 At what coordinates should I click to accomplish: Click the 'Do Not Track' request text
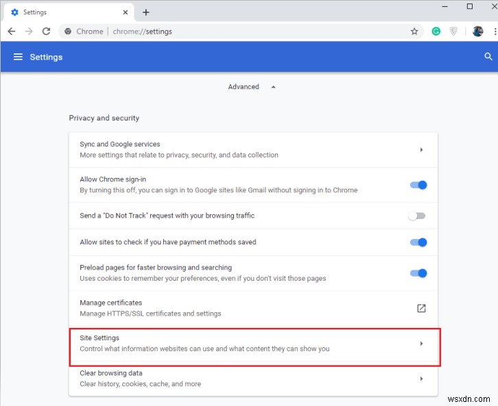coord(167,216)
